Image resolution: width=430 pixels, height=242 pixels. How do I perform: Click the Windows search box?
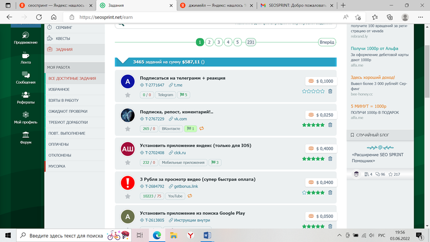coord(74,235)
